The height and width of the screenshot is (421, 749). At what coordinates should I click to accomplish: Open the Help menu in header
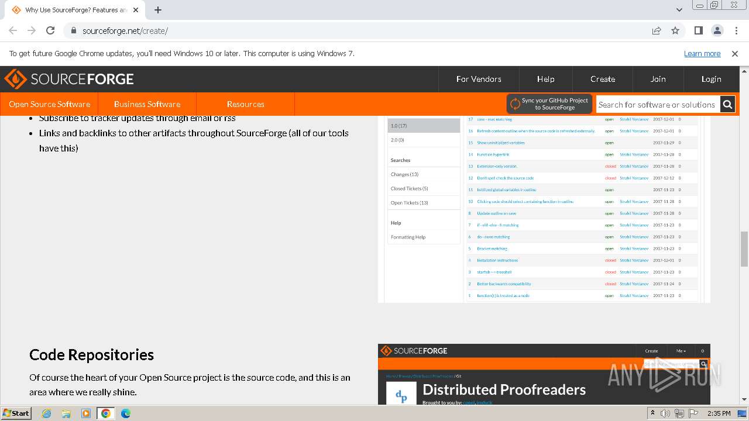click(x=546, y=79)
